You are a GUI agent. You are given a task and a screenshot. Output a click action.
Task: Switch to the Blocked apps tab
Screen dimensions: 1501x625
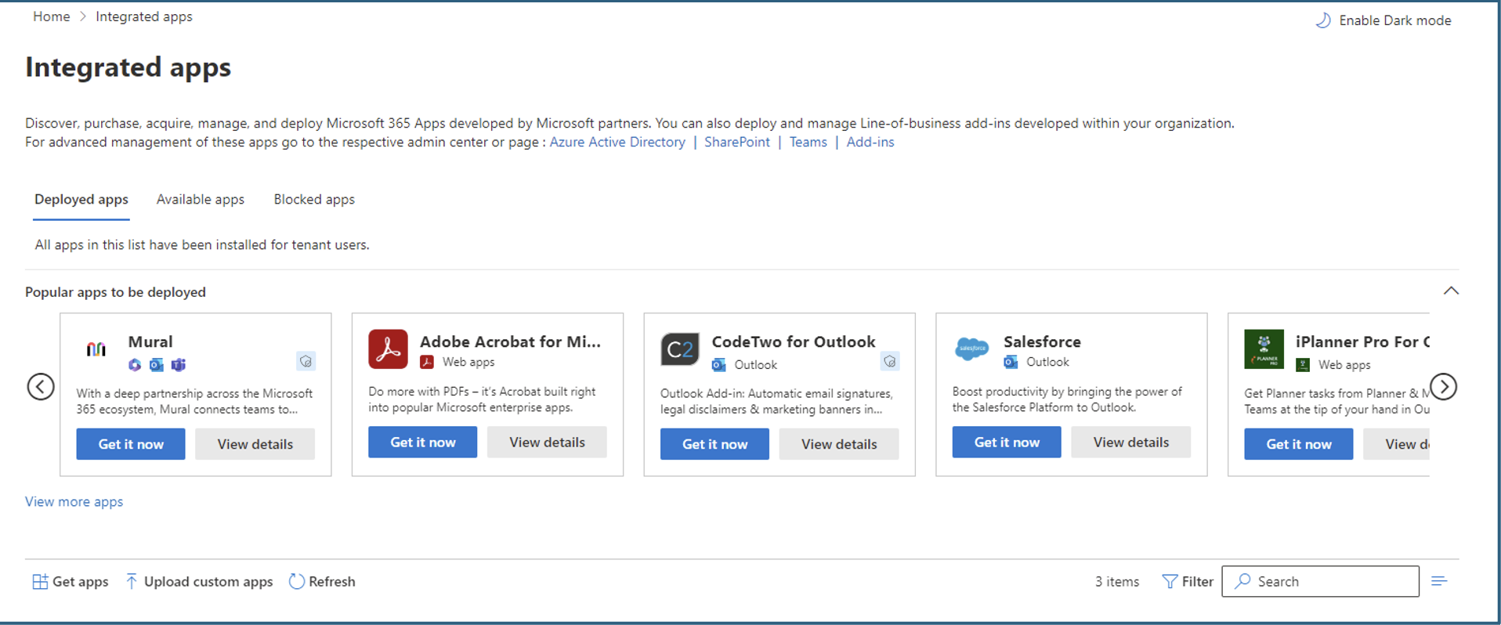(314, 200)
